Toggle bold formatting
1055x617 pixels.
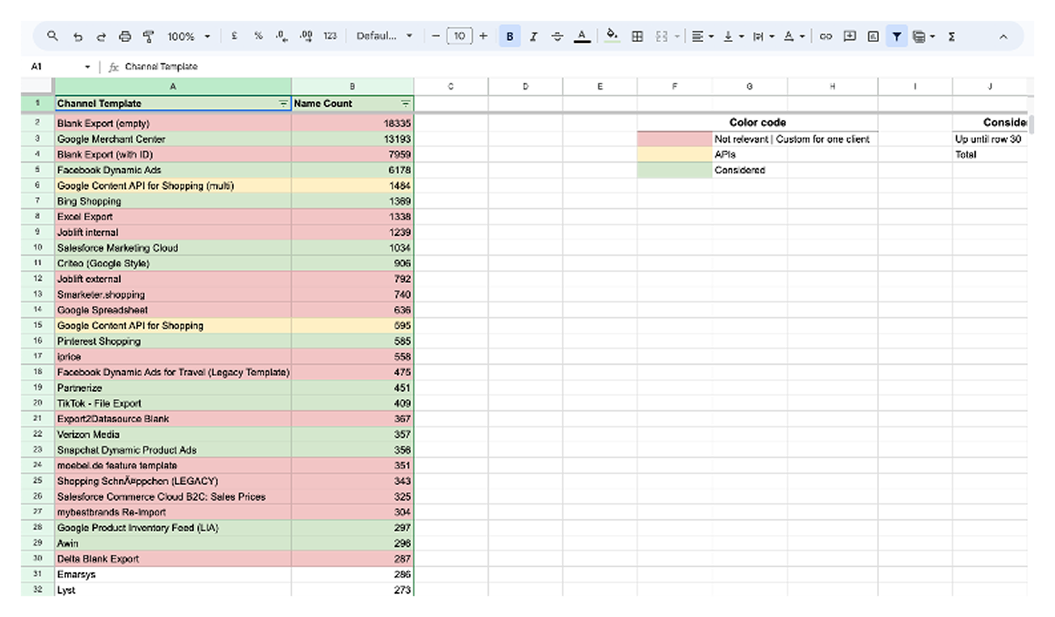pyautogui.click(x=510, y=37)
